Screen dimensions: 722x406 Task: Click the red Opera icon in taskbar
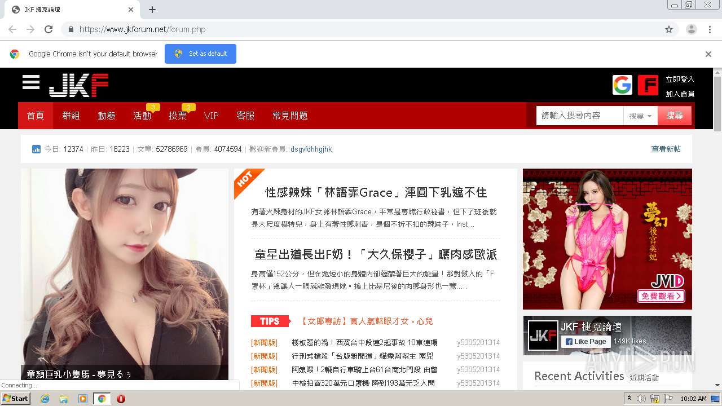(x=121, y=399)
